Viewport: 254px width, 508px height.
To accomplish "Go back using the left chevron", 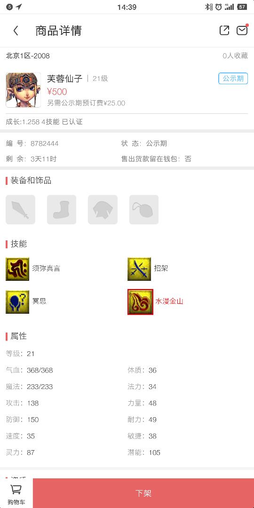I will coord(16,31).
